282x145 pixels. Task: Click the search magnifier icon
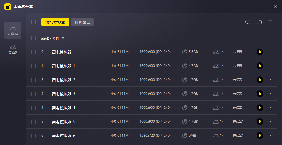click(x=248, y=22)
